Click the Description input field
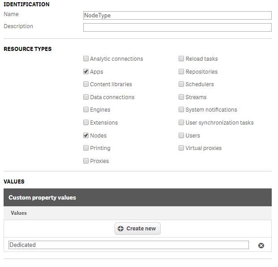This screenshot has height=267, width=278. coord(177,28)
